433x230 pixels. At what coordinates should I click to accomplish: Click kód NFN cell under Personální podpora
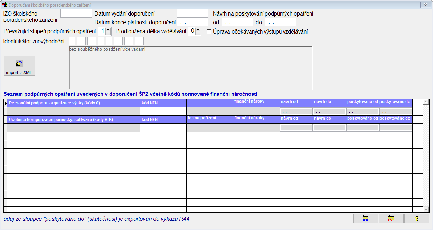tap(163, 111)
